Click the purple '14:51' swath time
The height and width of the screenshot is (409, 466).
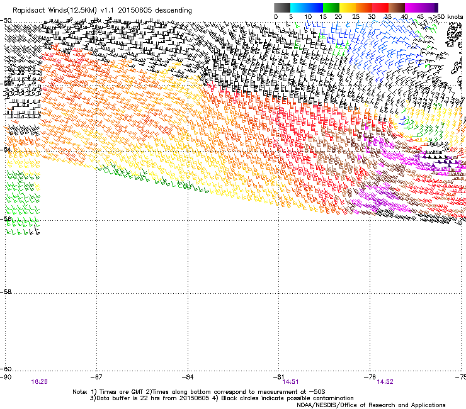coord(290,382)
